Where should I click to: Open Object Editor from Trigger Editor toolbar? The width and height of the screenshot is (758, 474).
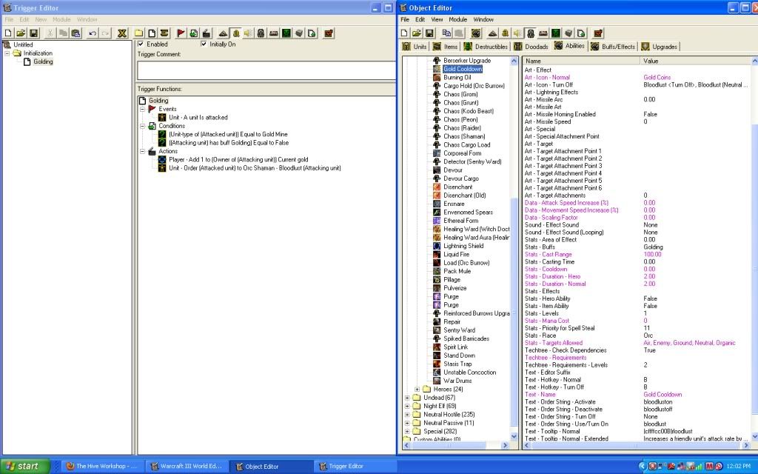[x=261, y=33]
